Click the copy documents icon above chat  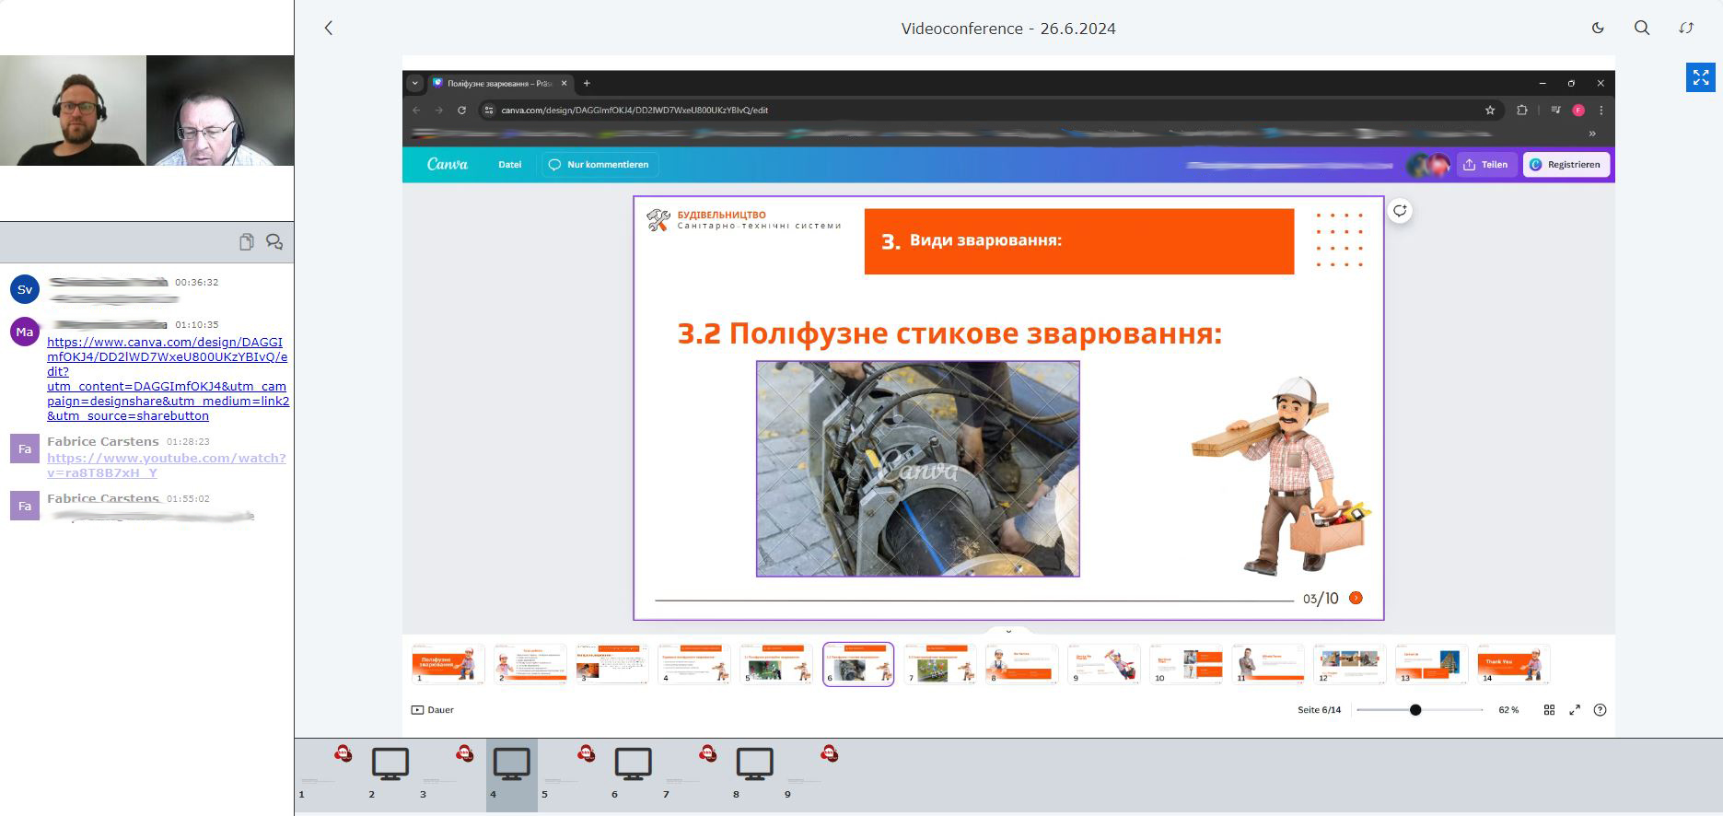click(246, 242)
